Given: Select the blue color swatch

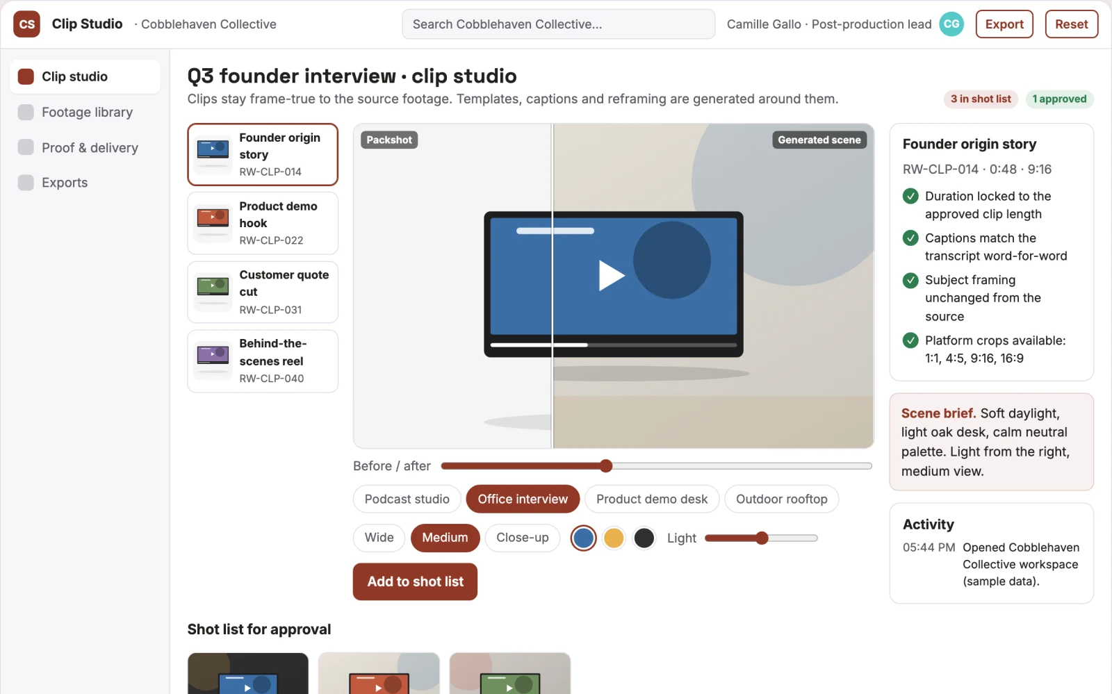Looking at the screenshot, I should [584, 538].
